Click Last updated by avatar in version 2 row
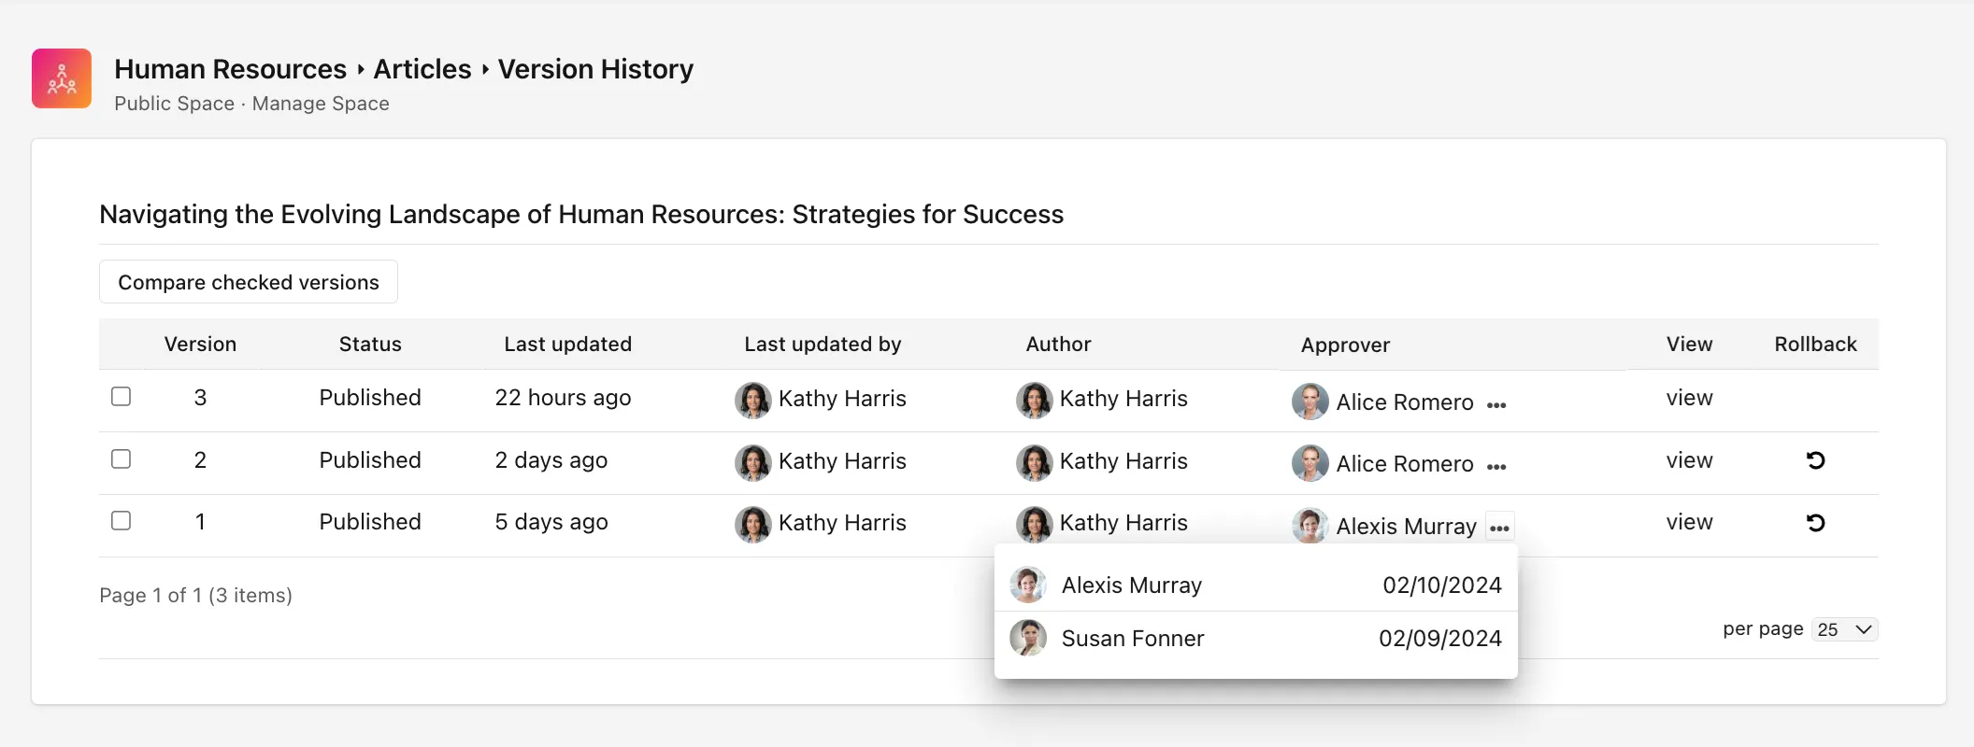This screenshot has height=747, width=1974. (752, 462)
